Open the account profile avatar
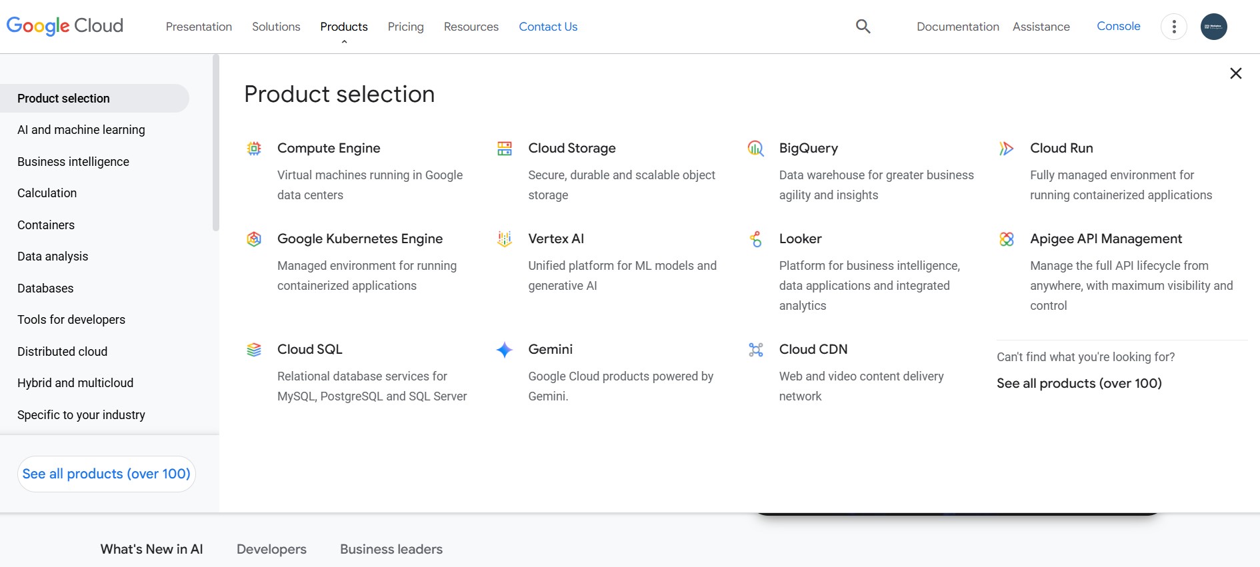The width and height of the screenshot is (1260, 567). pyautogui.click(x=1214, y=27)
